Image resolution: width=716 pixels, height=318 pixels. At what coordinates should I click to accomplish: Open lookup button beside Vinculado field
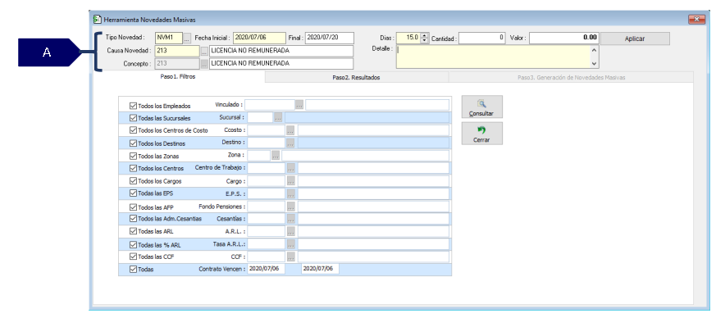[x=299, y=105]
